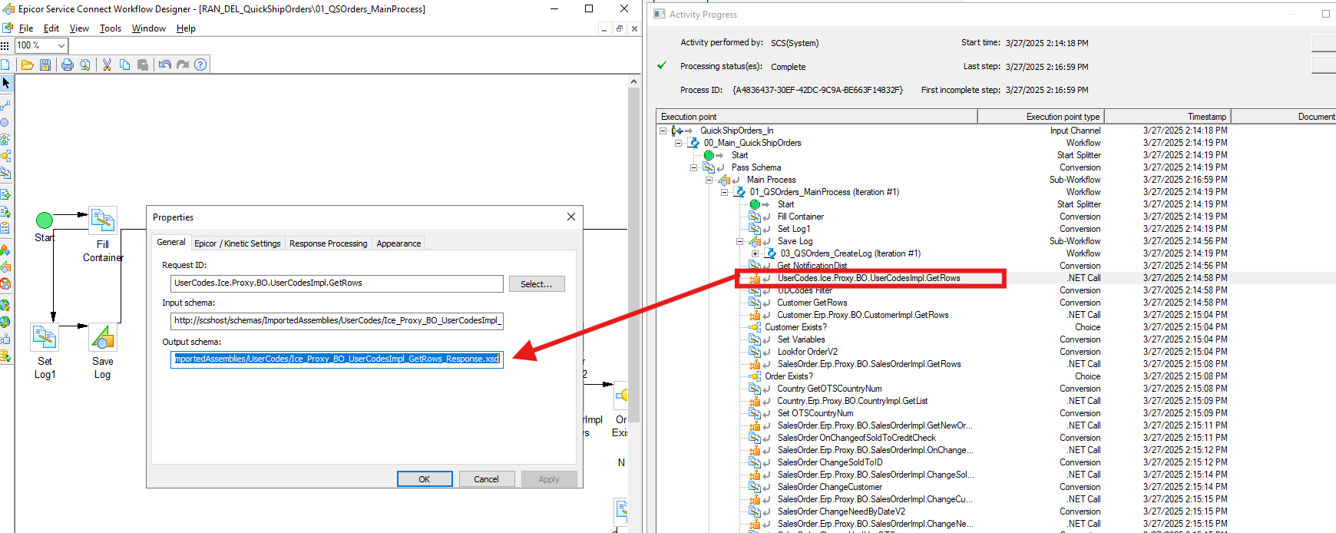
Task: Cancel the Properties dialog
Action: [x=486, y=479]
